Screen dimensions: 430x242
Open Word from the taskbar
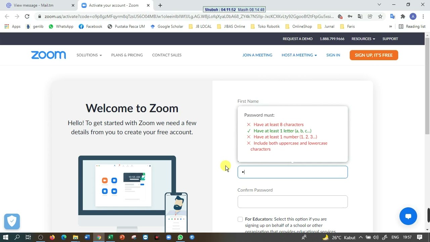pyautogui.click(x=87, y=237)
